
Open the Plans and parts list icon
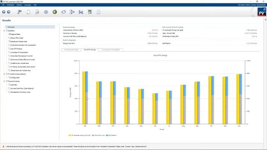click(72, 12)
